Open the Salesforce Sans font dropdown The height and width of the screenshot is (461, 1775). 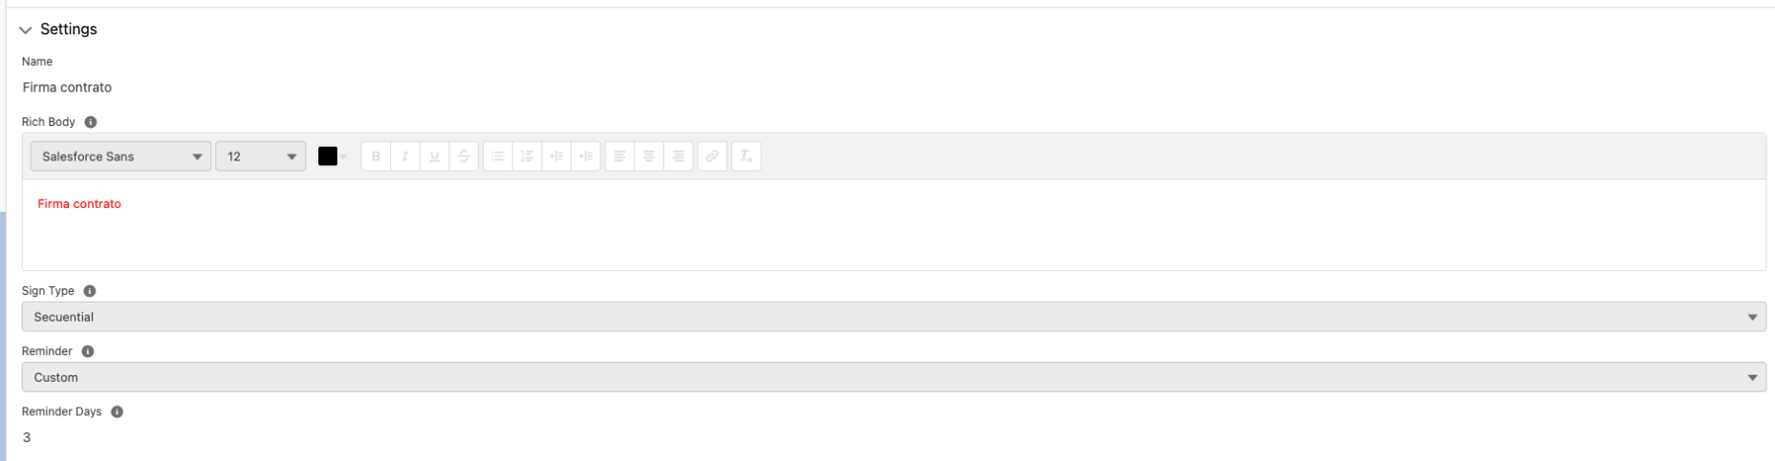(x=120, y=157)
